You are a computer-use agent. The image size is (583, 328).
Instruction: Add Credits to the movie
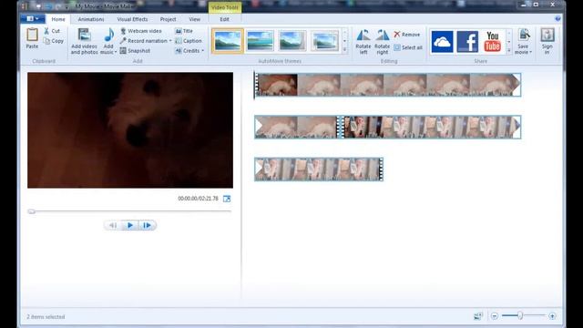tap(188, 51)
